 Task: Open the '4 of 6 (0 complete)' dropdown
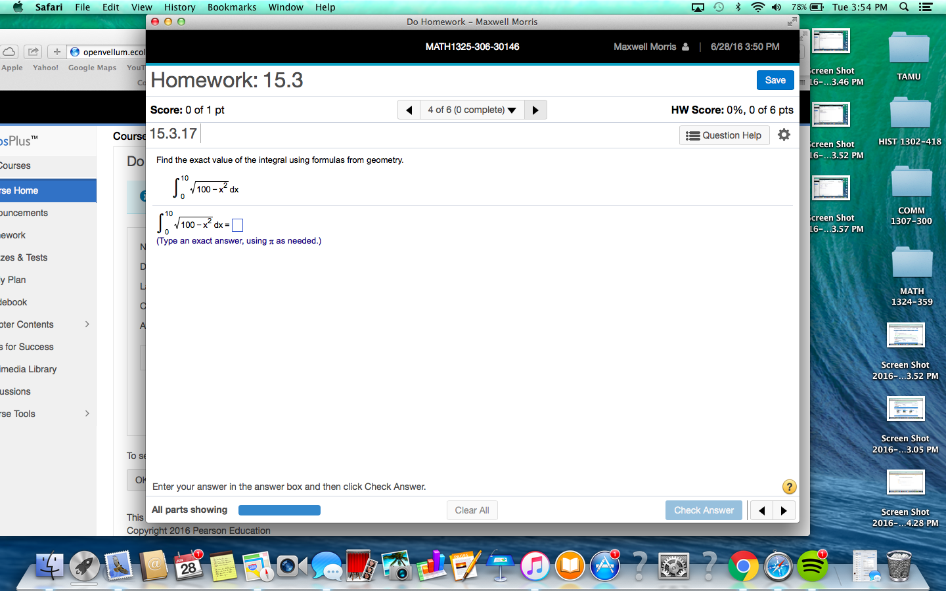pos(472,110)
